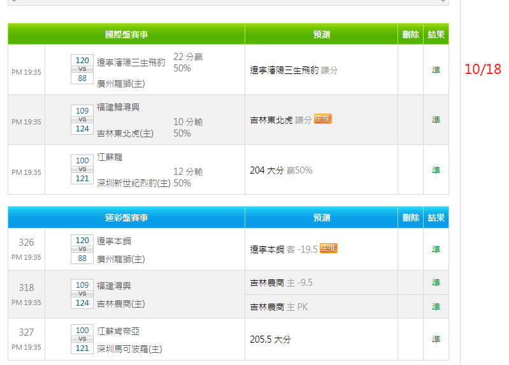Click the 100 vs 121 score box in 運彩盤賽事
The height and width of the screenshot is (365, 509).
click(x=82, y=339)
